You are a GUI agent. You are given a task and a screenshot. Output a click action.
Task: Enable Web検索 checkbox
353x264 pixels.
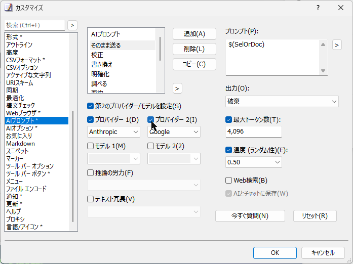coord(228,181)
